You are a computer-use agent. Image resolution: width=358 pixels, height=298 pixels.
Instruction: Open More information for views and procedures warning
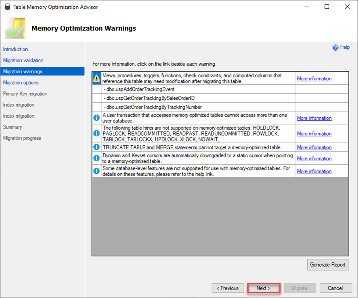[314, 79]
